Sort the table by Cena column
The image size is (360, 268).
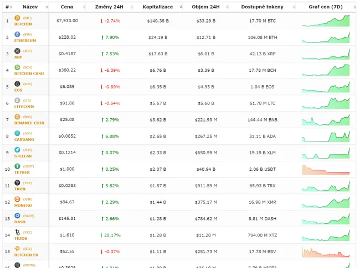point(67,7)
